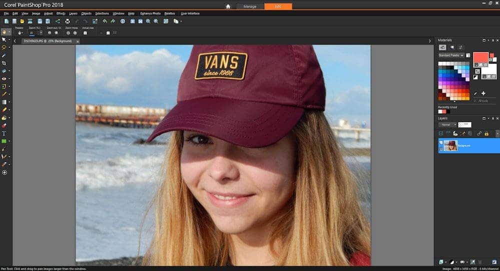
Task: Toggle the layer lock transparency icon
Action: coord(486,133)
